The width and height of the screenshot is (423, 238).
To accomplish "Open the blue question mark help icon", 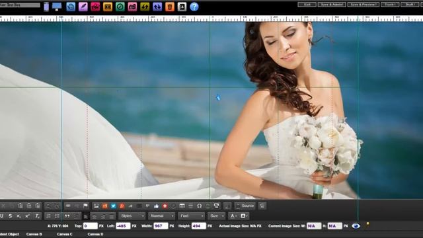I will [194, 7].
